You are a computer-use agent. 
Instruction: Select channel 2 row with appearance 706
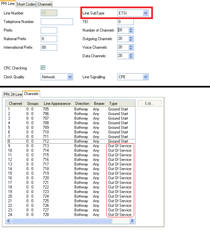point(71,114)
